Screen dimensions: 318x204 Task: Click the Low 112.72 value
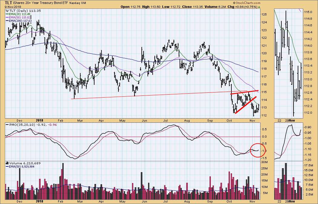(x=171, y=7)
